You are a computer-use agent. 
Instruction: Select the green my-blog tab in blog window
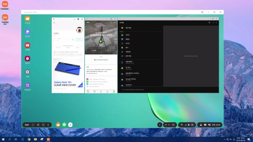pos(114,91)
